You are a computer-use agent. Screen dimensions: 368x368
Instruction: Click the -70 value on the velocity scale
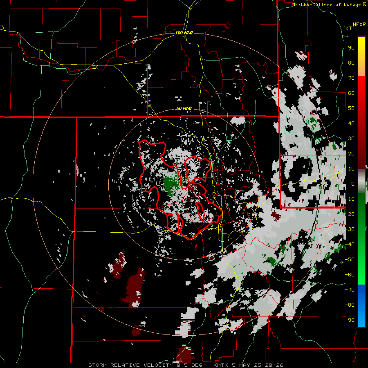350,290
